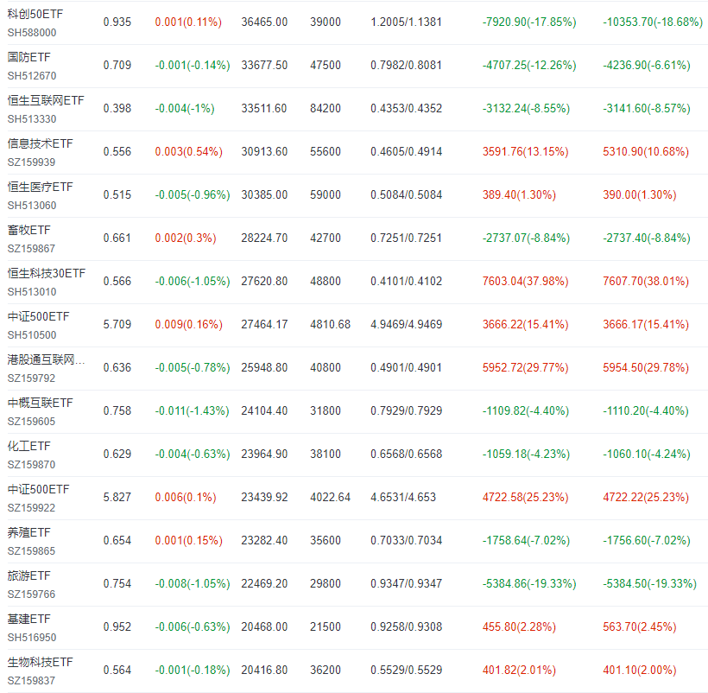
Task: Open 恒生互联网ETF fund name
Action: (x=46, y=100)
